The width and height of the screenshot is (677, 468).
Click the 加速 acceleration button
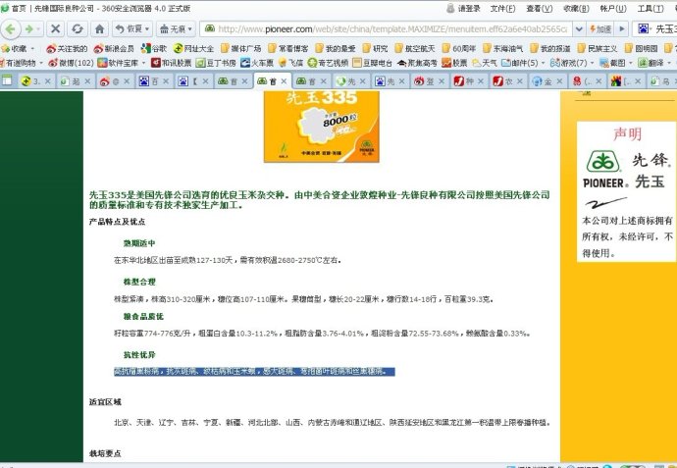coord(601,28)
